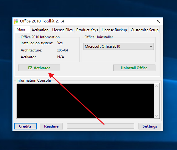Open the Settings button

150,126
